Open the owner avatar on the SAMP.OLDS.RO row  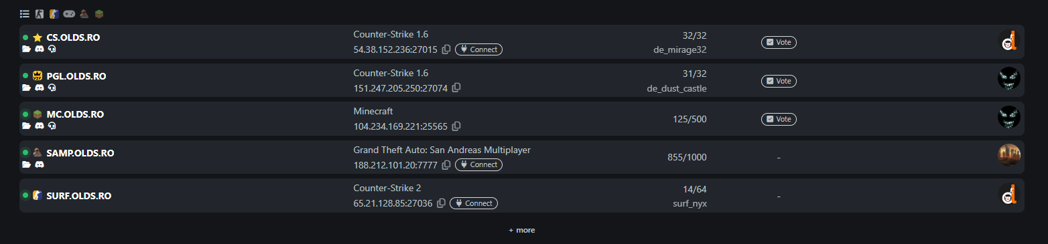tap(1009, 155)
